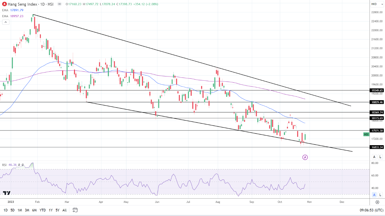The image size is (385, 216).
Task: Click the 17571.30 price label
Action: (376, 131)
